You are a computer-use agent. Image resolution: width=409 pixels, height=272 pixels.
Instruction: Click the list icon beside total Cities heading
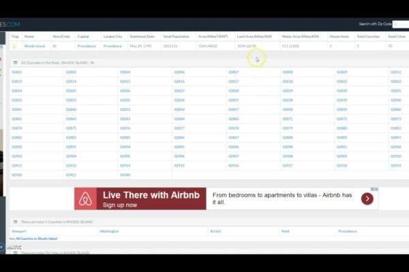[x=15, y=253]
